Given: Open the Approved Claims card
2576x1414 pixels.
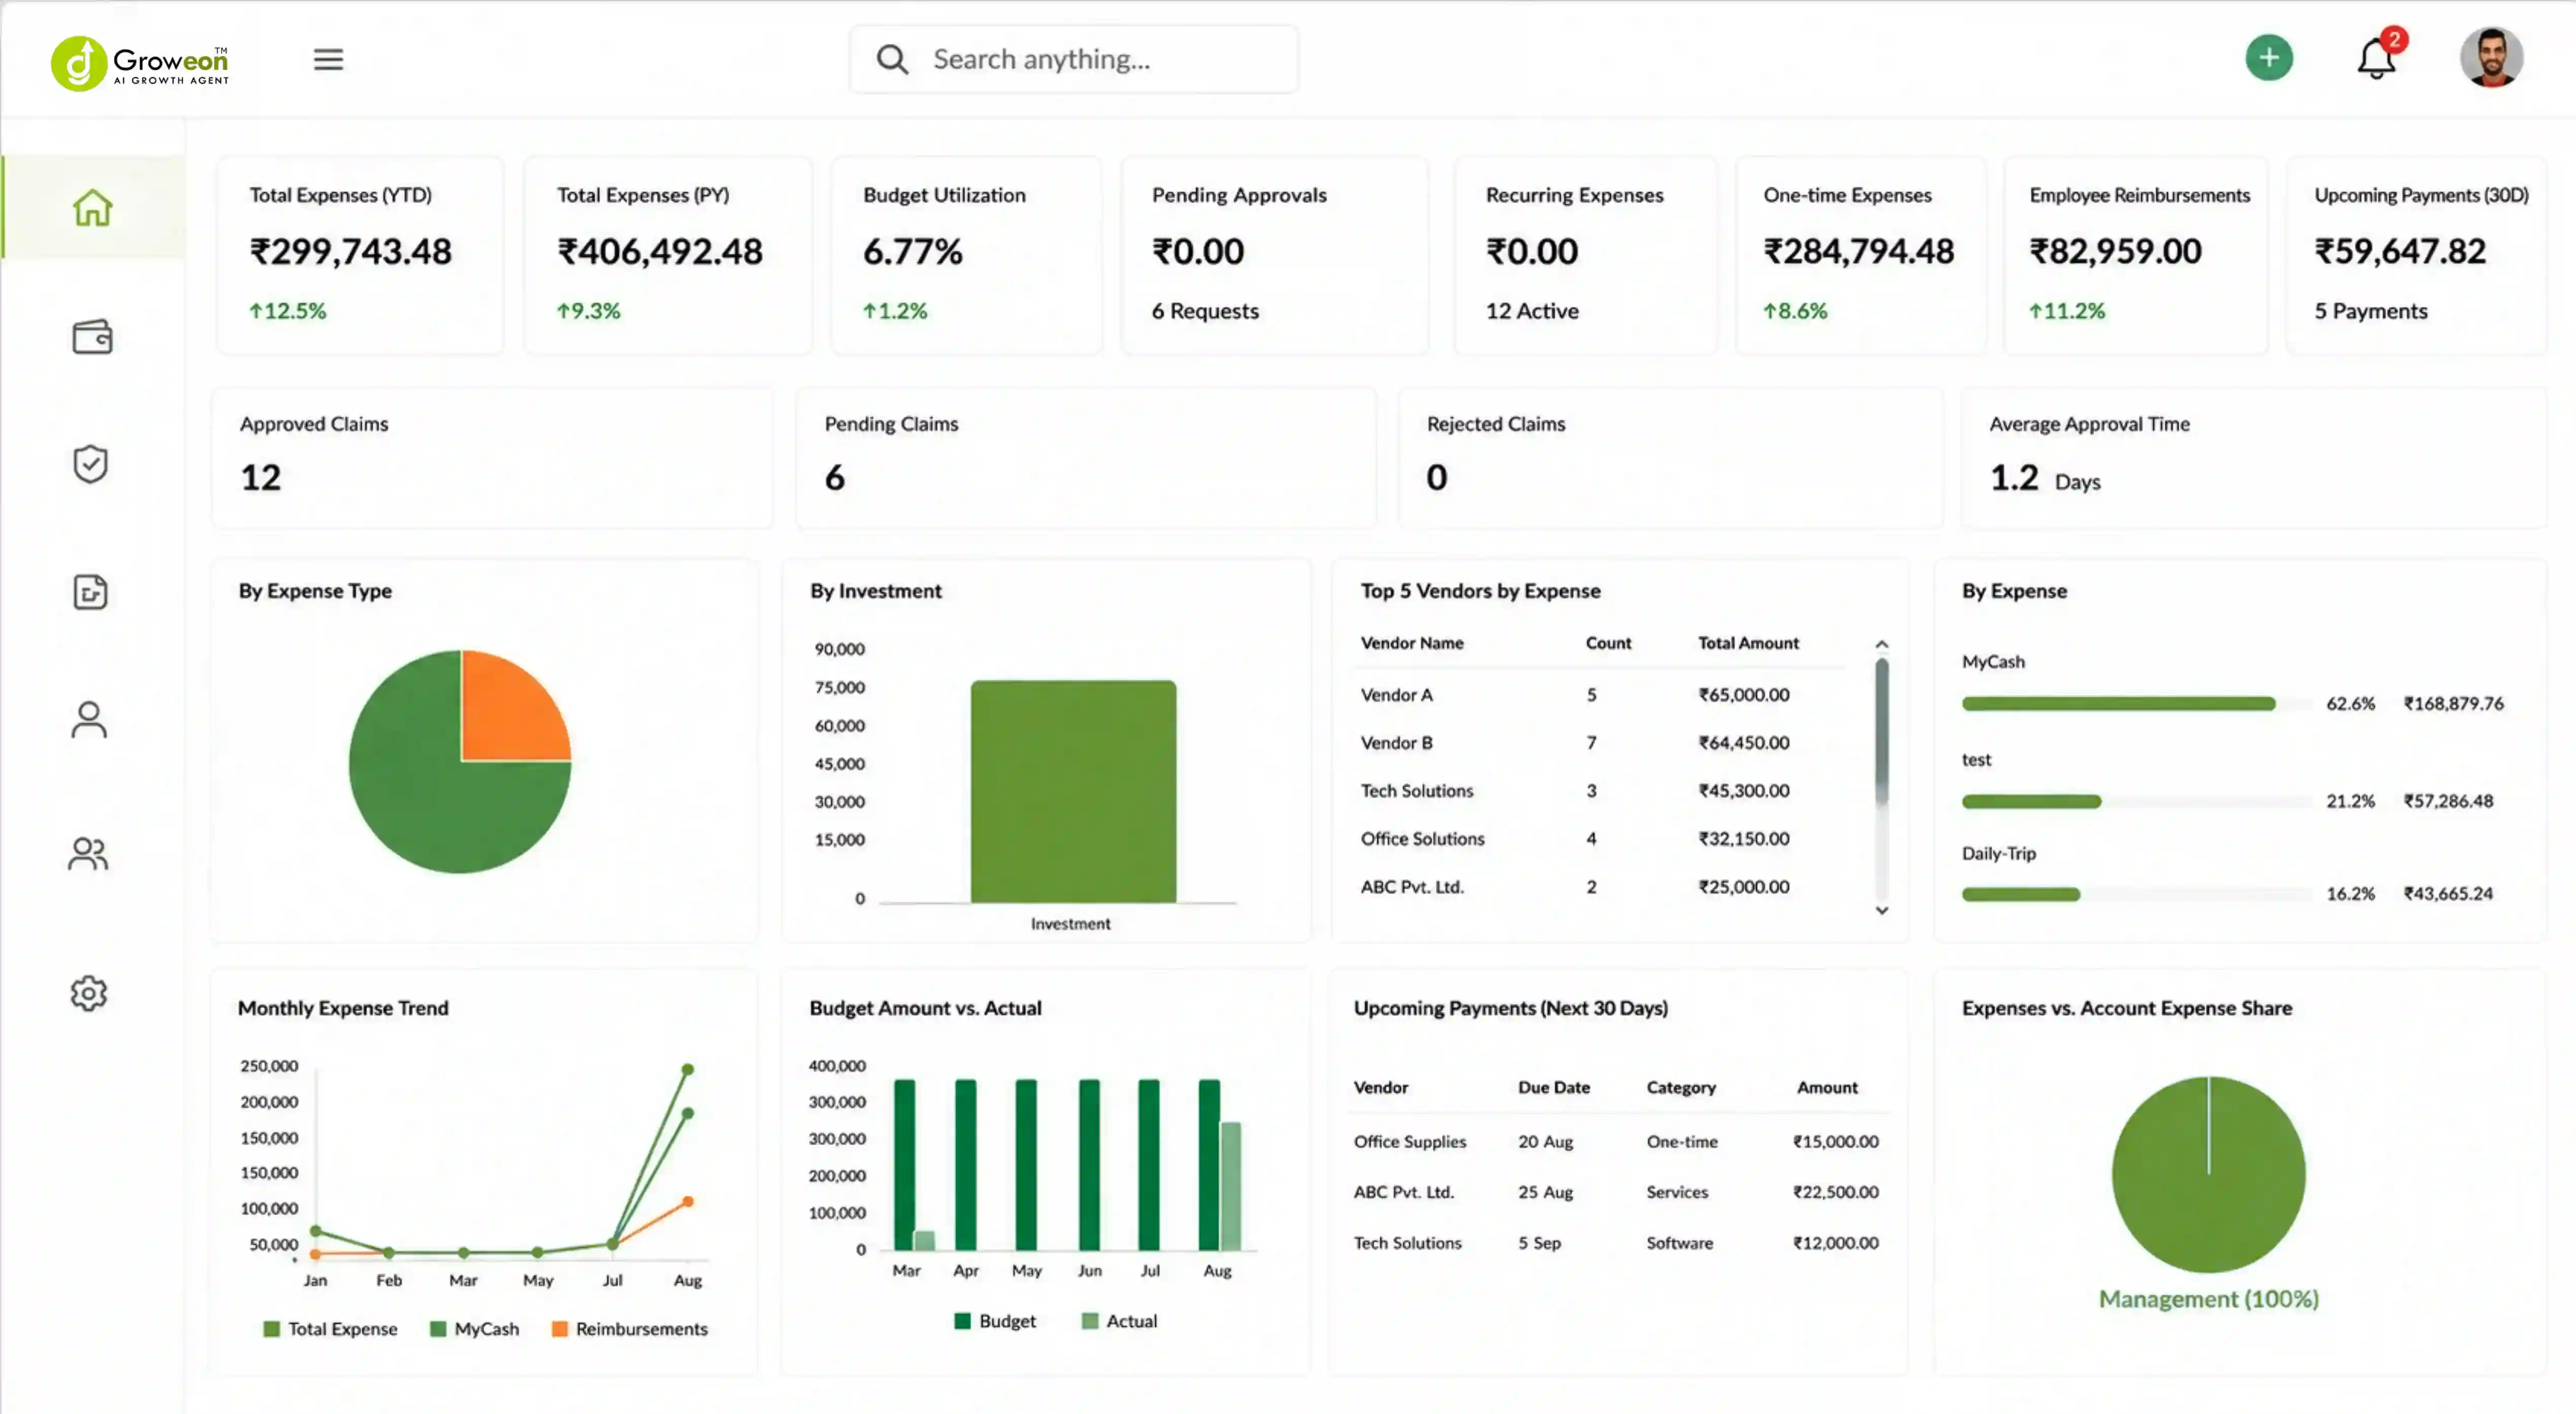Looking at the screenshot, I should tap(492, 457).
